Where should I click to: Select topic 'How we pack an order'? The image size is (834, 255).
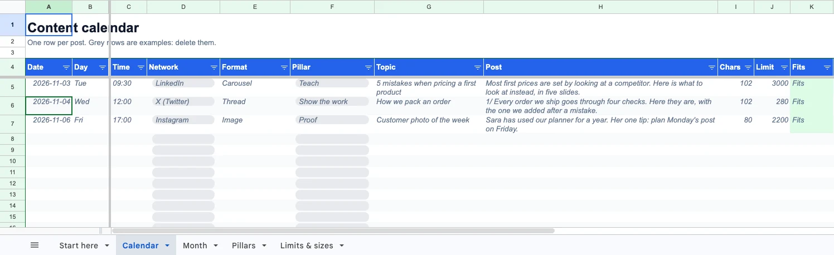point(429,105)
